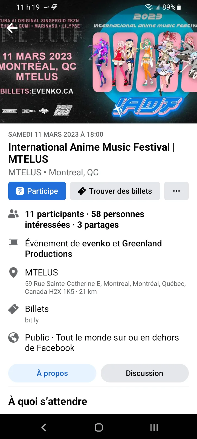Tap the Android recent apps button
The image size is (197, 439).
154,427
